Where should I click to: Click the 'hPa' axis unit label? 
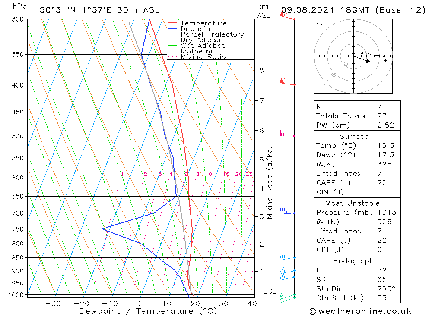(x=19, y=6)
